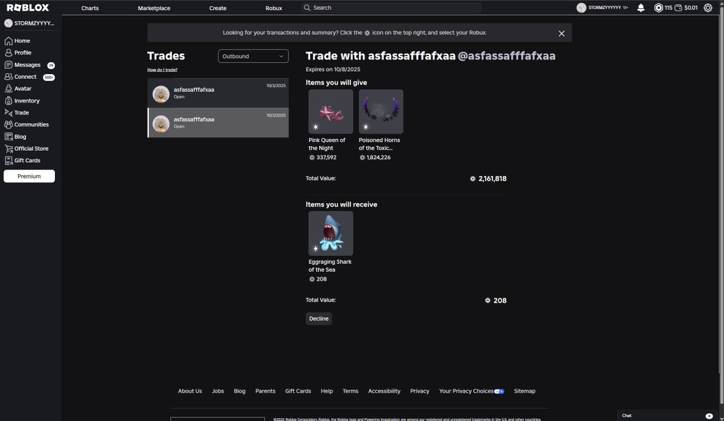Open Eggraging Shark of the Sea name link
The image size is (724, 421).
tap(330, 265)
